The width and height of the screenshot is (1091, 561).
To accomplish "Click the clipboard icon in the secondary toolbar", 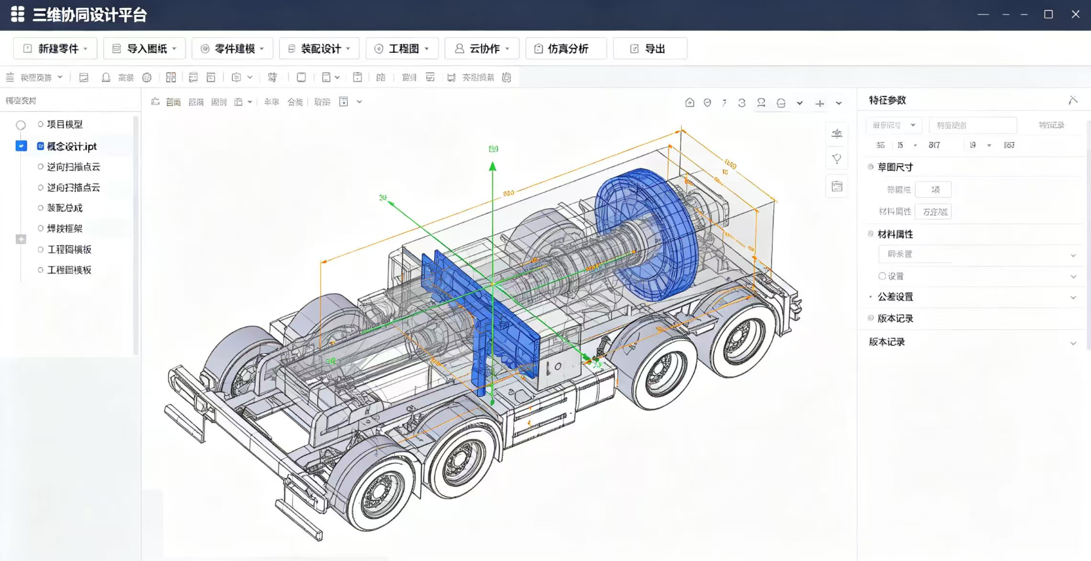I will tap(358, 77).
